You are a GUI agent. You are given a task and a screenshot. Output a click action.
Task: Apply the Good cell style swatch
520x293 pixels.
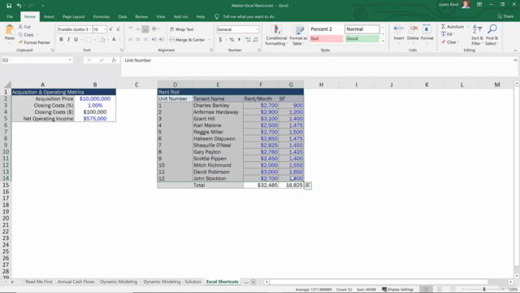click(x=362, y=39)
